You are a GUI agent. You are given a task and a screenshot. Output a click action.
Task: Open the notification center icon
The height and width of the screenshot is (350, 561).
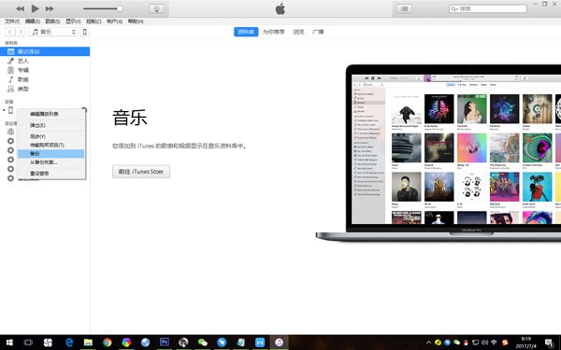point(549,343)
